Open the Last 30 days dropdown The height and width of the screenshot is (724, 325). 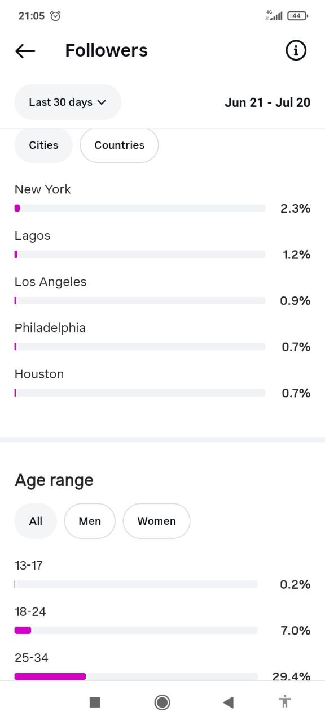click(68, 102)
